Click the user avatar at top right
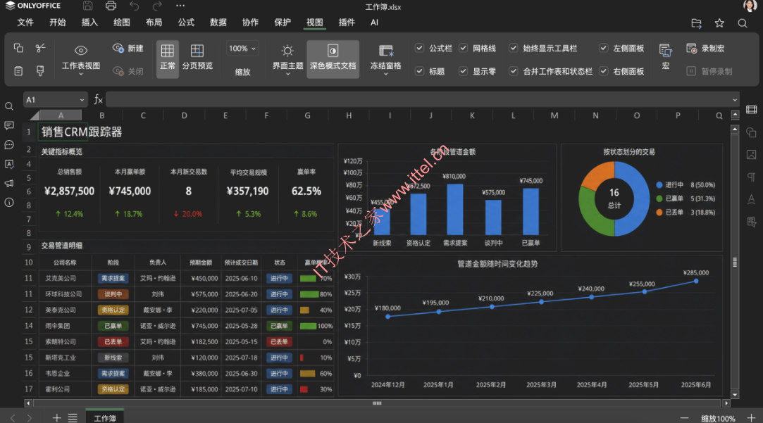Screen dimensions: 763x423 point(750,6)
